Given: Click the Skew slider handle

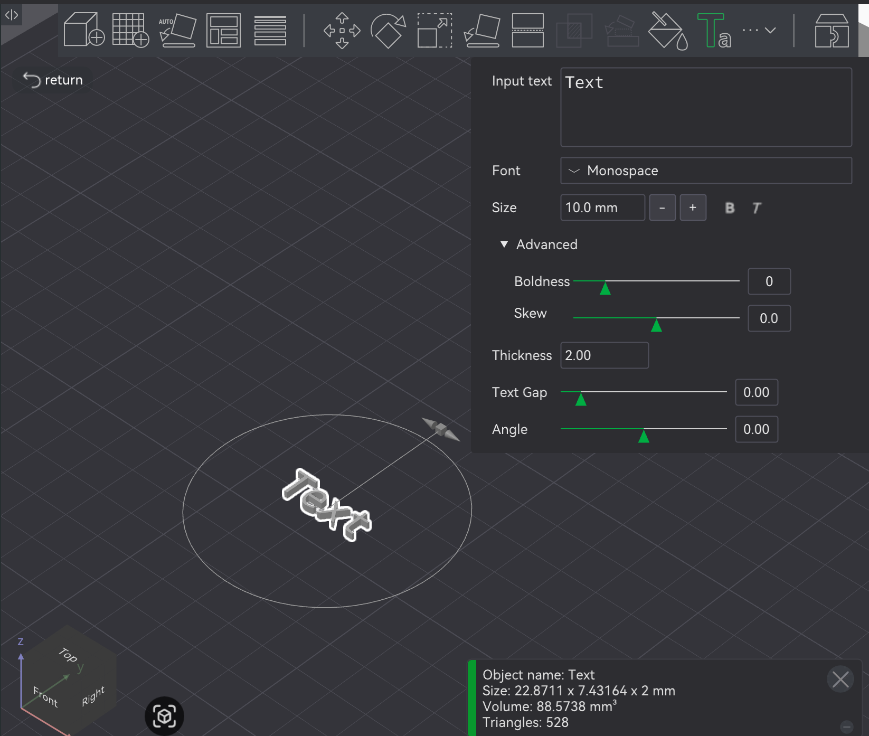Looking at the screenshot, I should [x=656, y=325].
